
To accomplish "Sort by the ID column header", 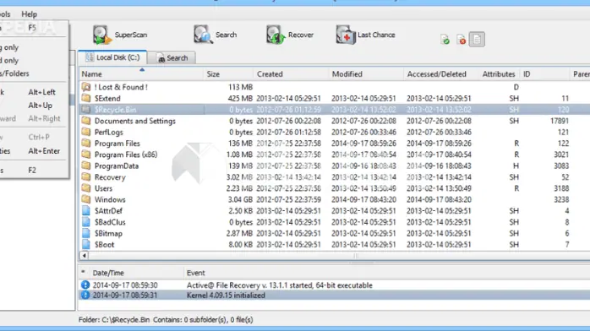I will (x=544, y=74).
